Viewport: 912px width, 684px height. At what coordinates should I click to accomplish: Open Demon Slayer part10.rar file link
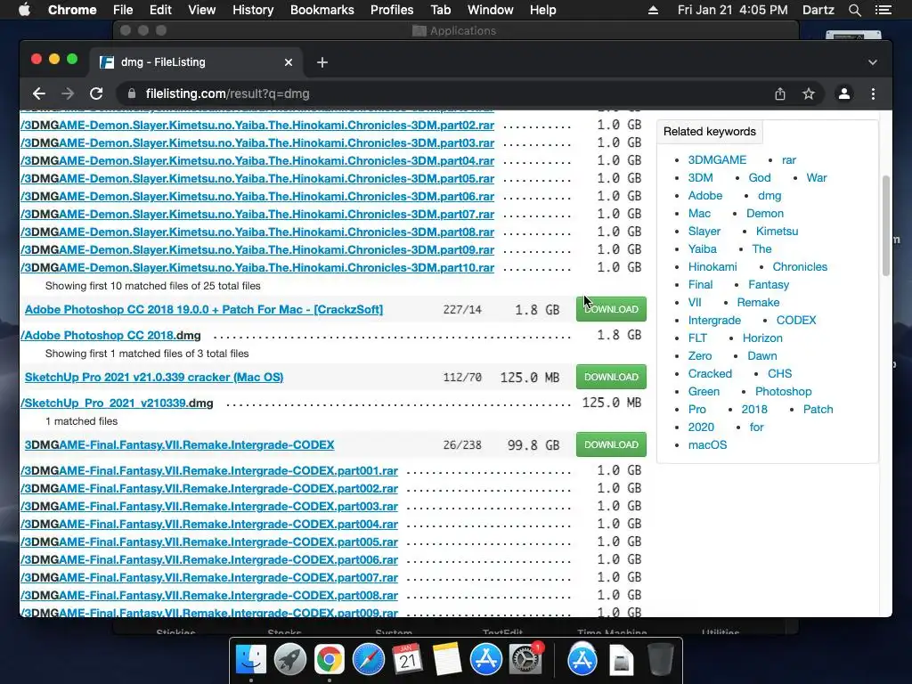(x=257, y=267)
